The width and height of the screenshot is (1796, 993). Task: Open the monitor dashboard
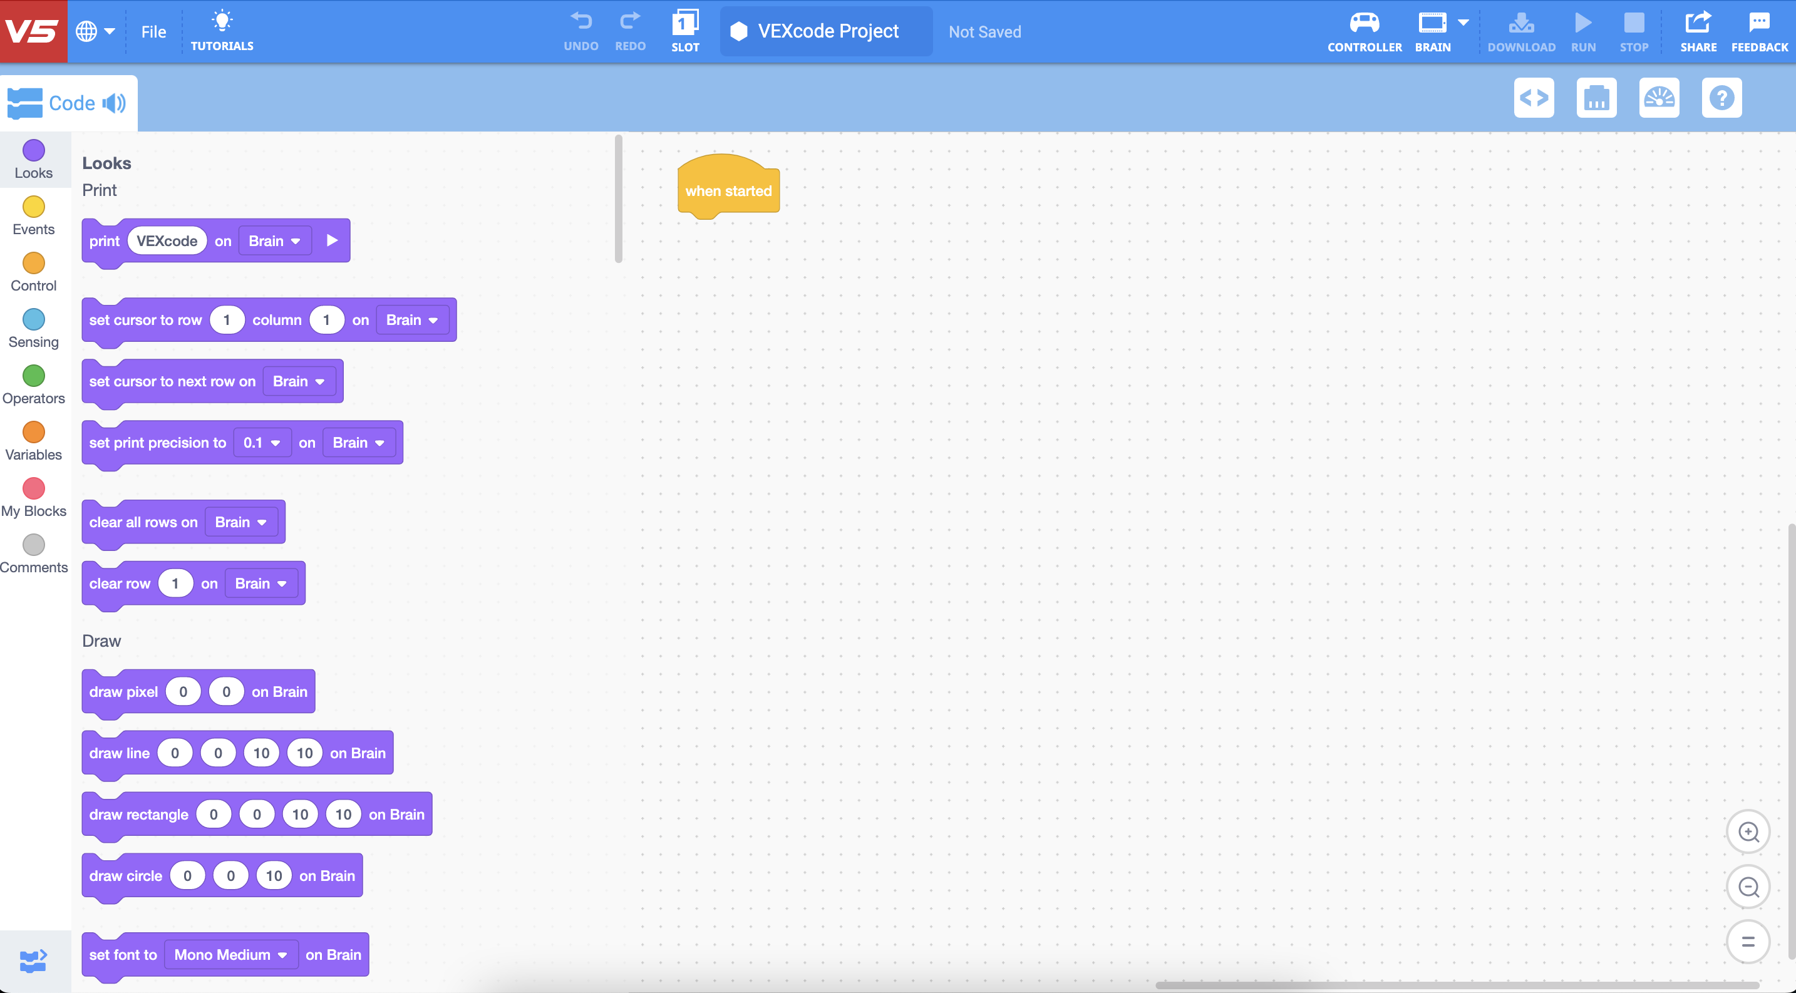(1659, 98)
